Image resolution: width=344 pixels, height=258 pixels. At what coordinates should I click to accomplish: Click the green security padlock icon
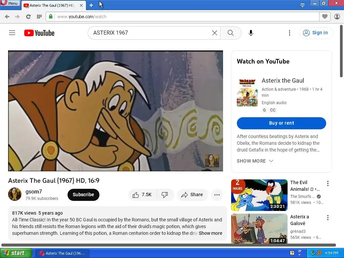point(51,16)
